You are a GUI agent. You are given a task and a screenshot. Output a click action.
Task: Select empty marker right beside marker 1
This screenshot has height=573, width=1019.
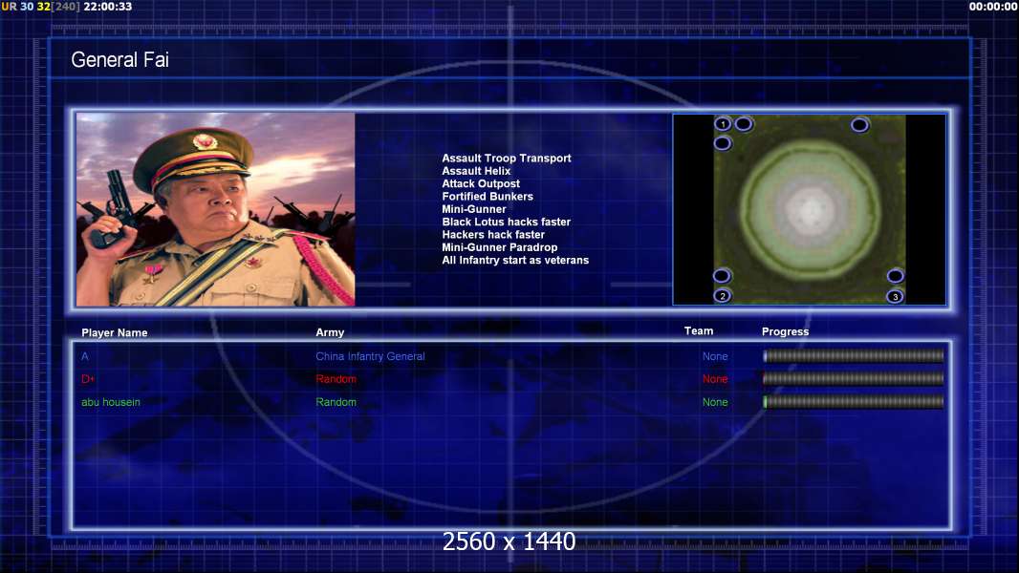click(x=744, y=123)
